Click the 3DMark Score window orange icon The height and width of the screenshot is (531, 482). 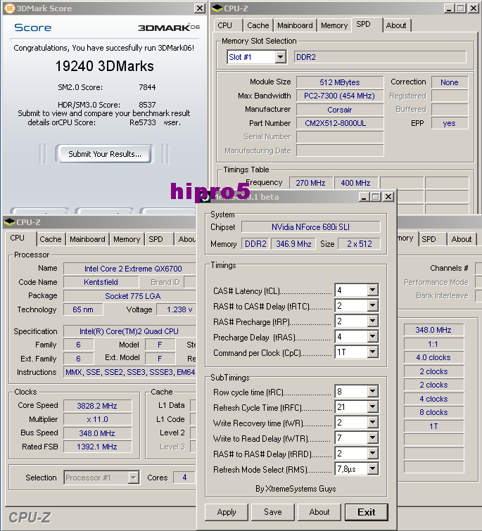[x=10, y=8]
